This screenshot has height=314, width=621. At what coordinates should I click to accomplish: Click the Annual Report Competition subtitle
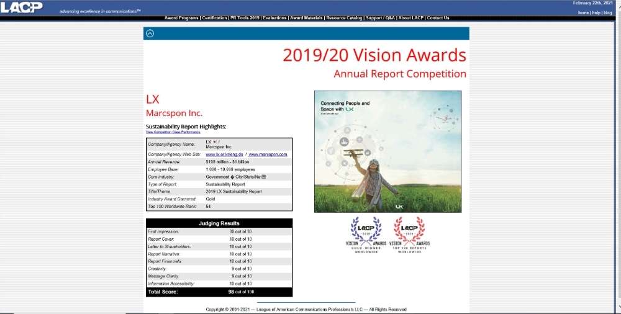point(400,74)
